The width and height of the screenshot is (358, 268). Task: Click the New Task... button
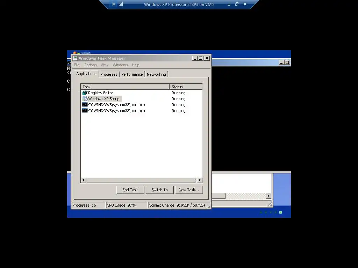coord(189,190)
